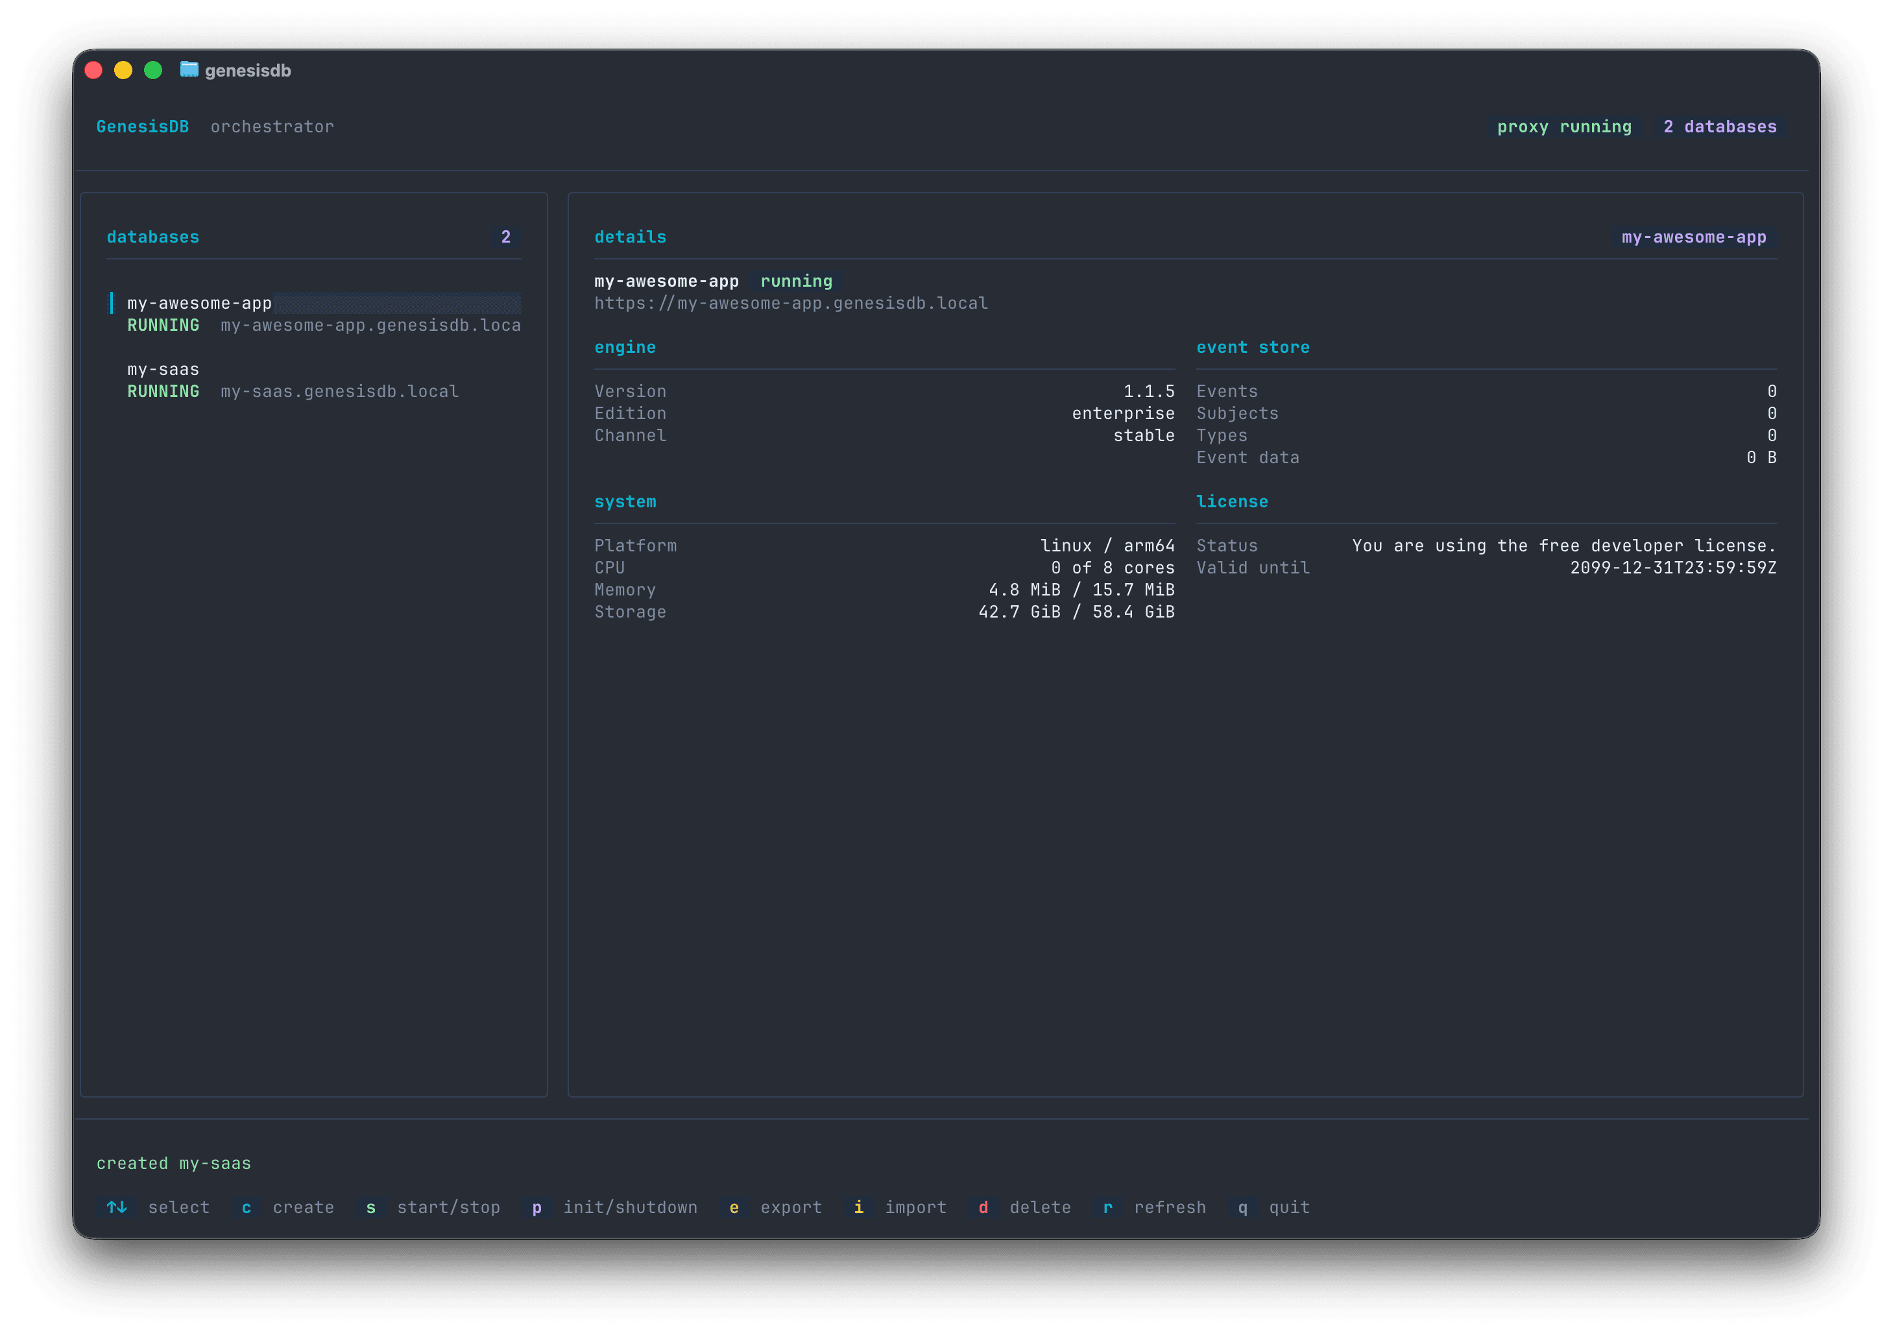1893x1335 pixels.
Task: Click the 'r' refresh key hint
Action: (1107, 1207)
